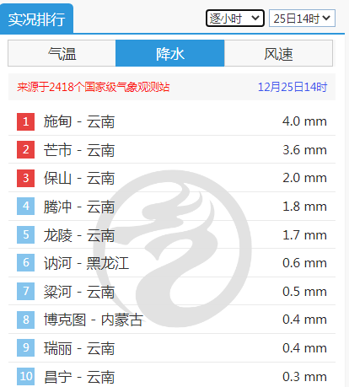
Task: Switch to the 风速 tab
Action: pos(278,53)
